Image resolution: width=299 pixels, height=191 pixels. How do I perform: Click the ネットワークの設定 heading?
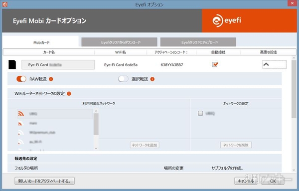click(x=236, y=103)
